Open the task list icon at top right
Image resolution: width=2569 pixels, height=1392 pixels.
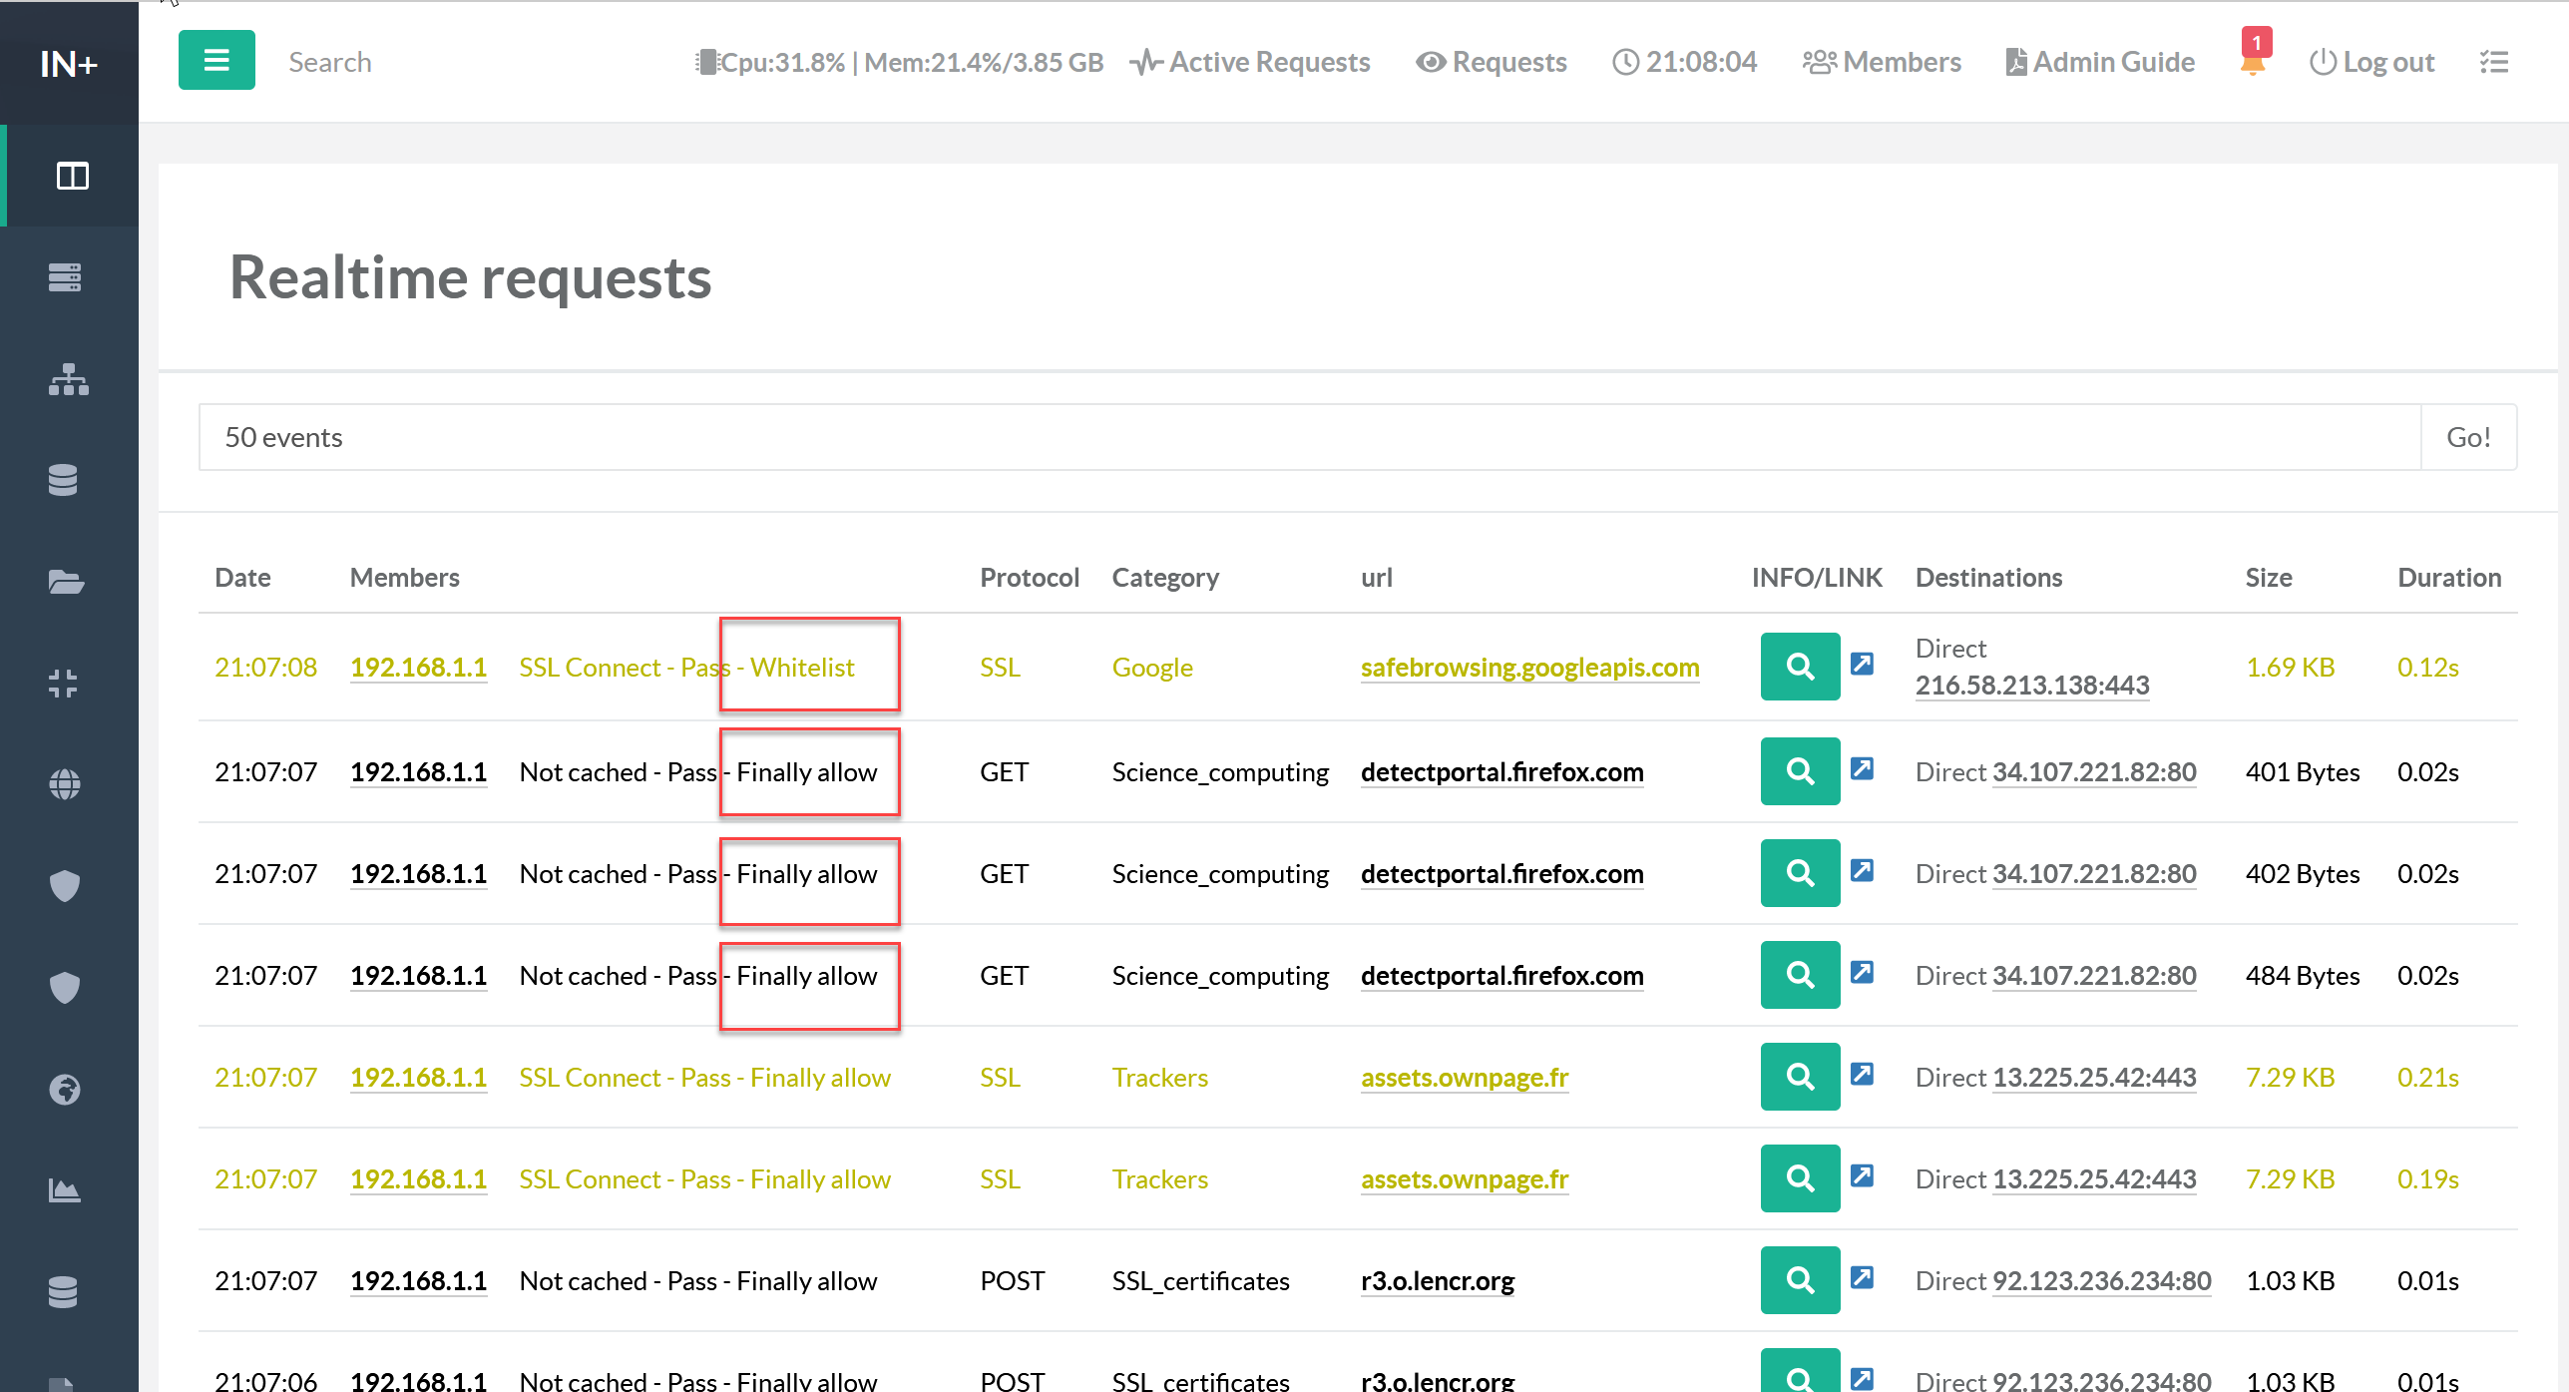point(2494,62)
